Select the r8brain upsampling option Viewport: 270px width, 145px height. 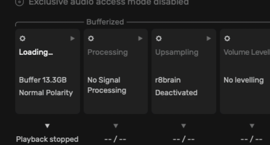pos(168,80)
